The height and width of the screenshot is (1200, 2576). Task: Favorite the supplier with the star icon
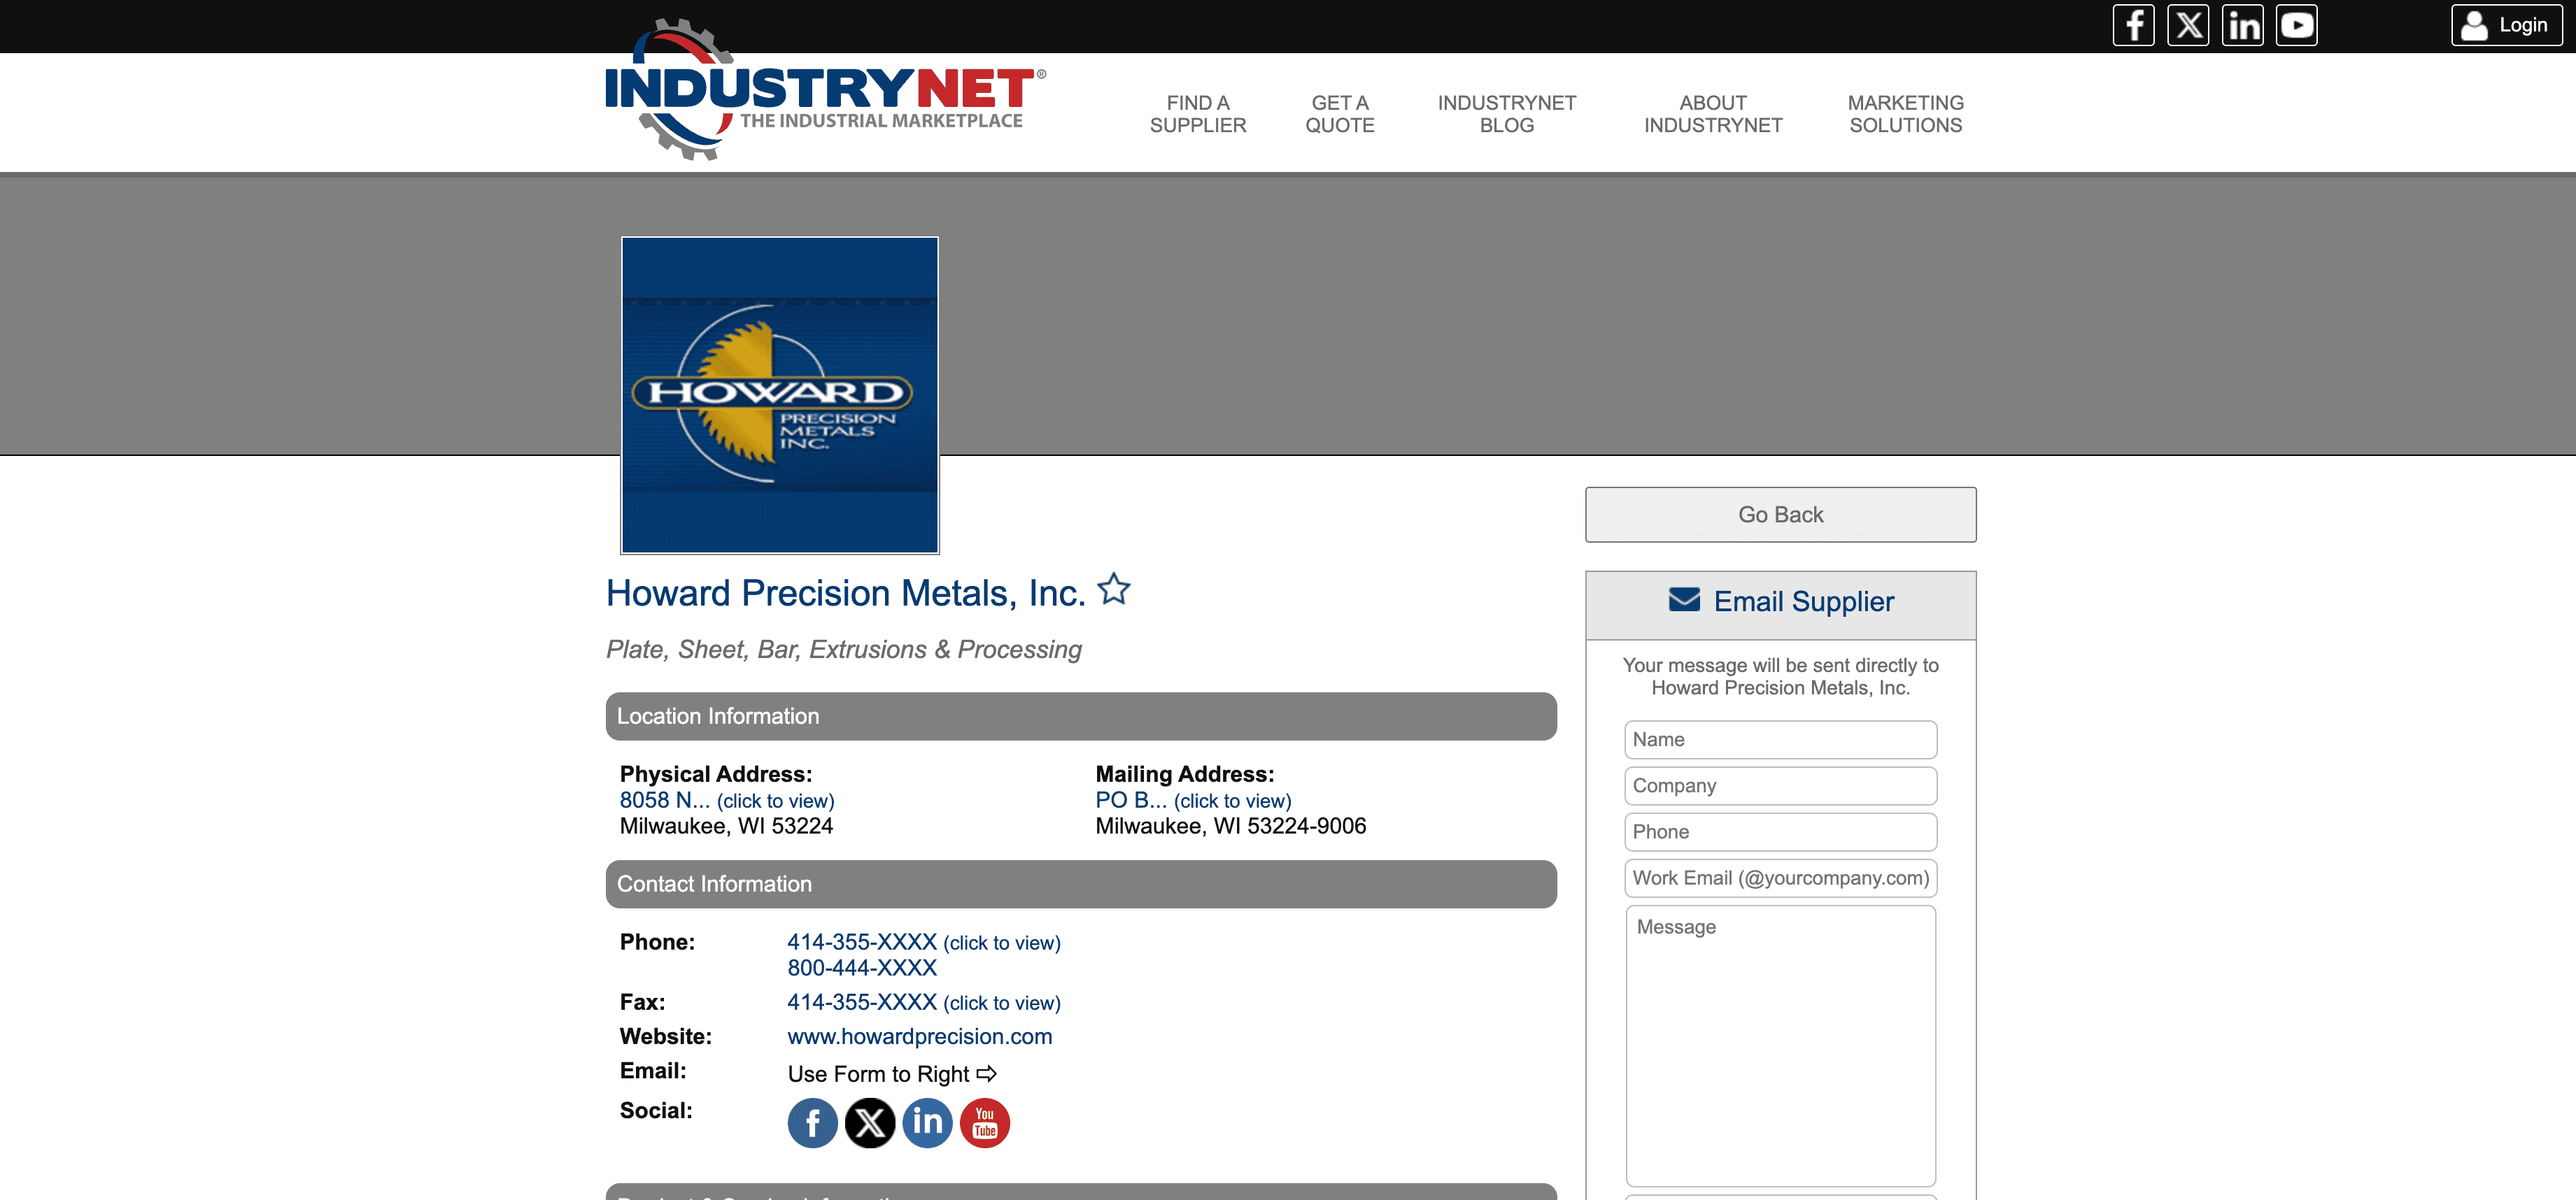[x=1113, y=589]
